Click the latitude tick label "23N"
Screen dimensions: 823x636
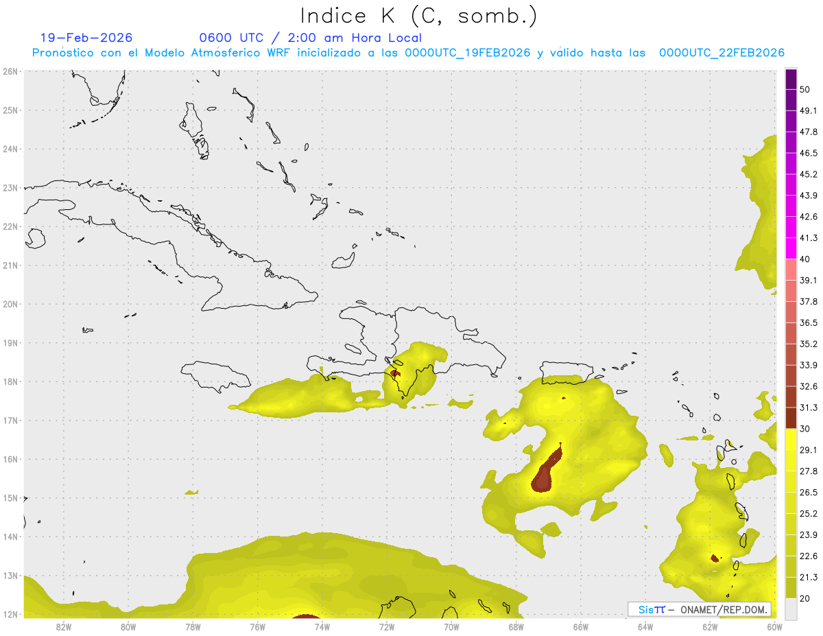(x=10, y=187)
